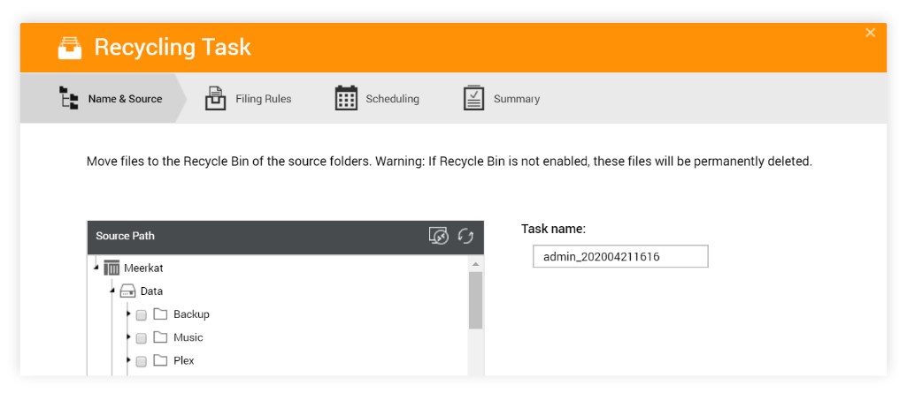Click the Task name input field
This screenshot has height=393, width=907.
click(620, 257)
